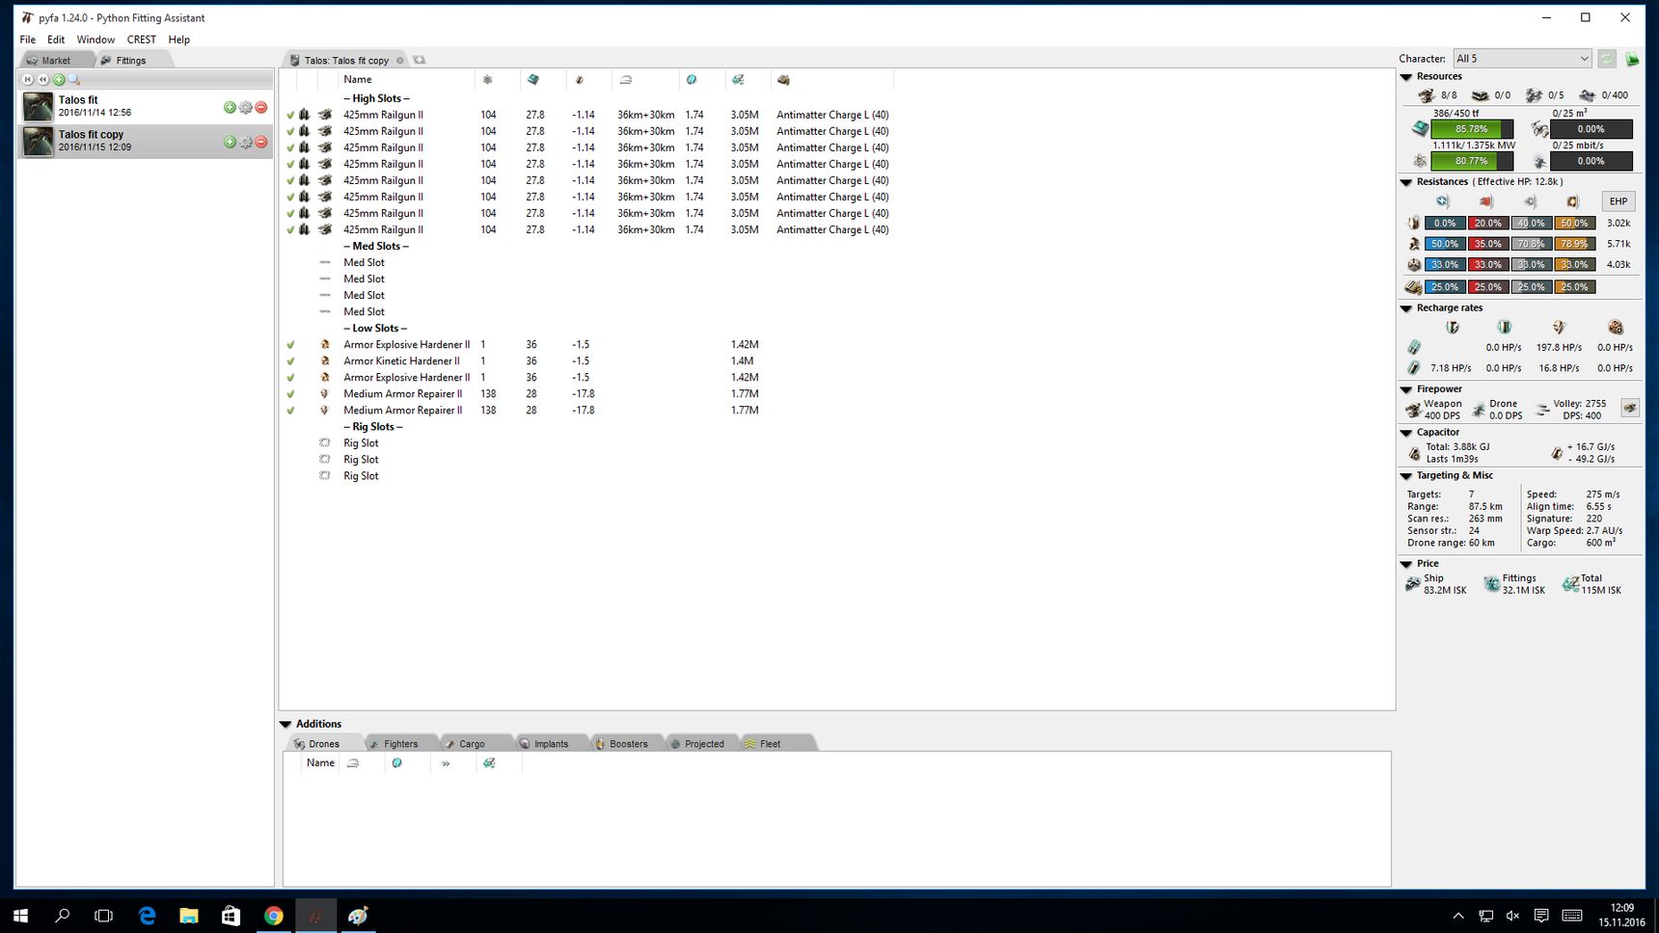The image size is (1659, 933).
Task: Click the explosive resistance column icon
Action: click(x=1573, y=201)
